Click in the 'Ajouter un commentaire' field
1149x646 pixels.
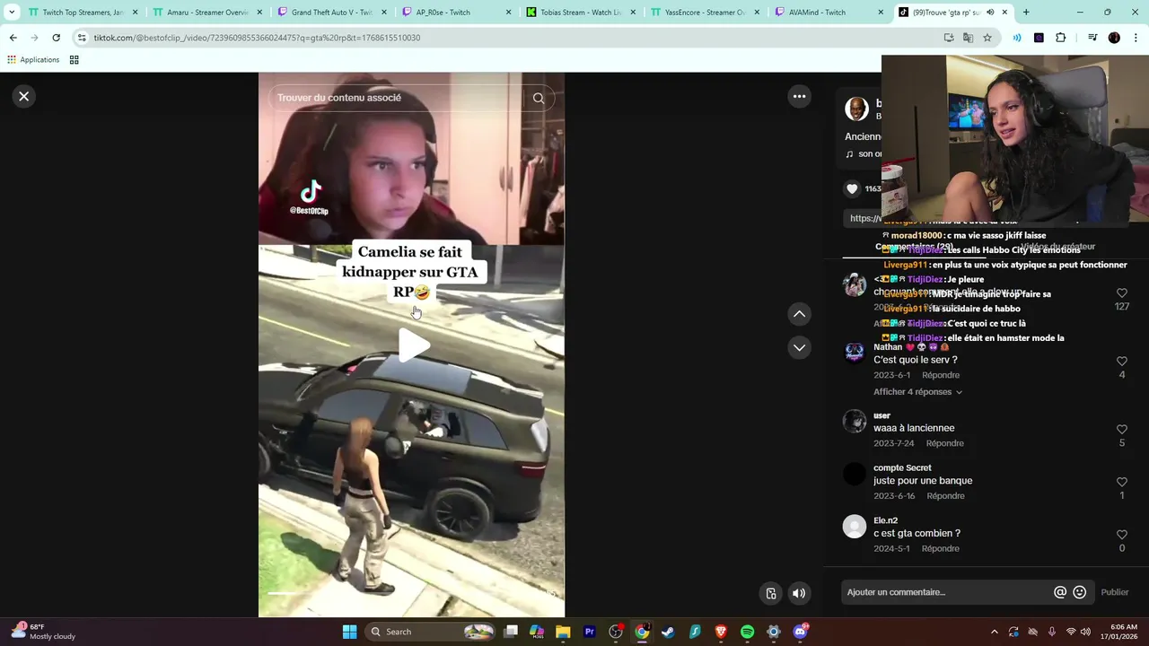click(x=947, y=592)
